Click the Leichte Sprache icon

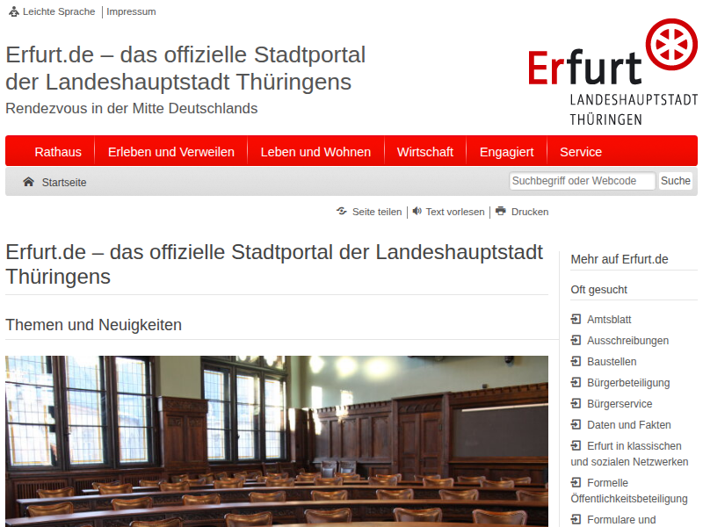[x=13, y=12]
